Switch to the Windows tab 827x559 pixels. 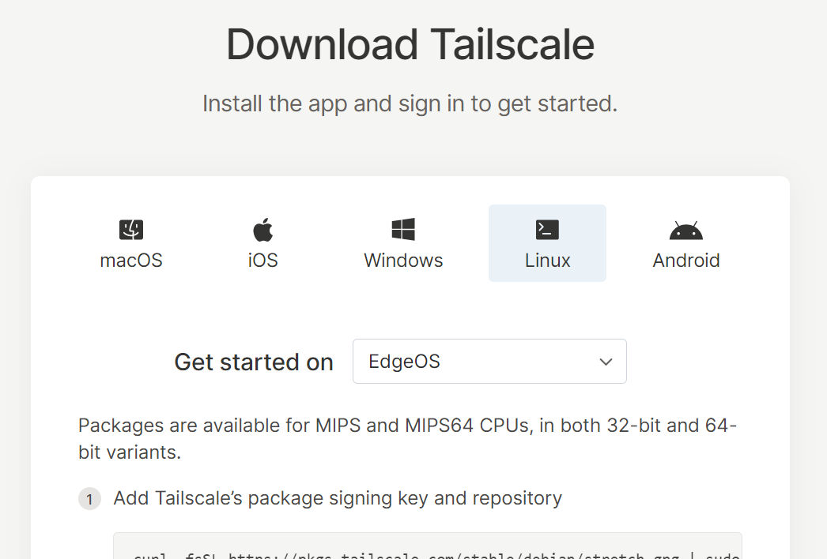pos(403,243)
